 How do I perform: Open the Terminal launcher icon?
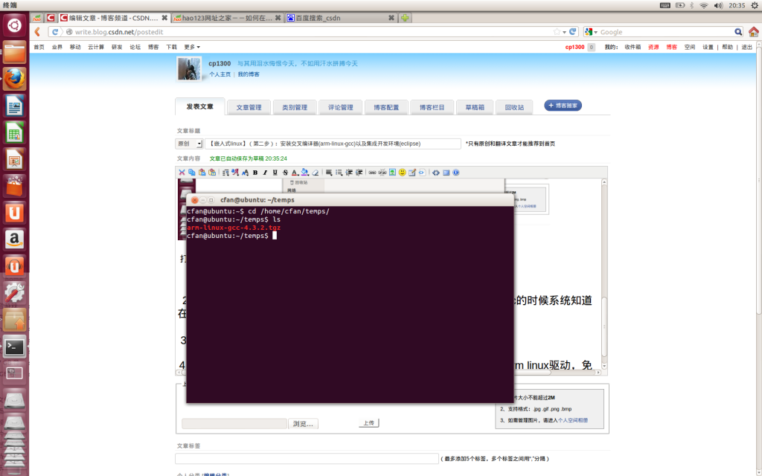(x=15, y=347)
